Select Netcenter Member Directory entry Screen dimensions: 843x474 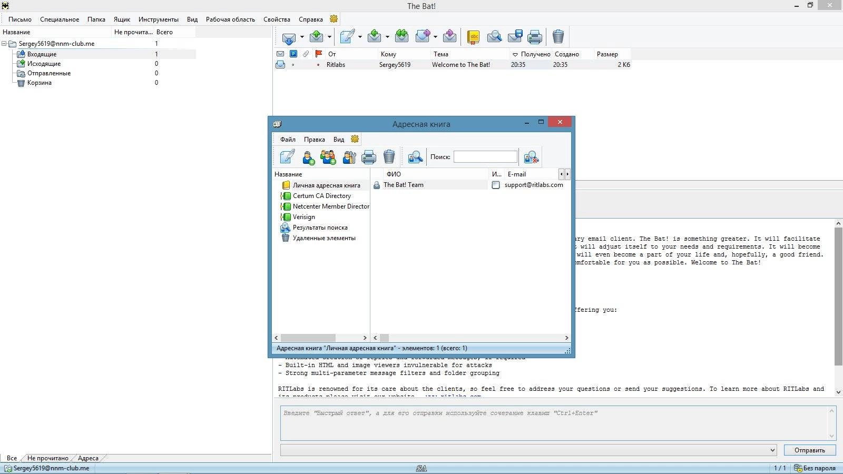point(331,206)
